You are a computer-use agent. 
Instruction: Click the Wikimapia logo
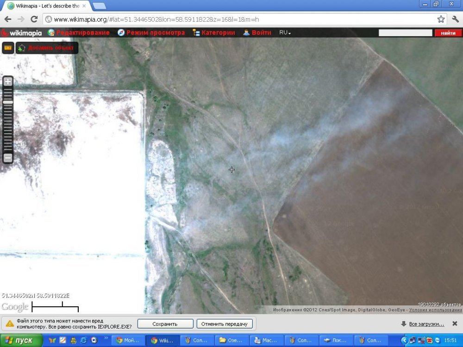21,33
